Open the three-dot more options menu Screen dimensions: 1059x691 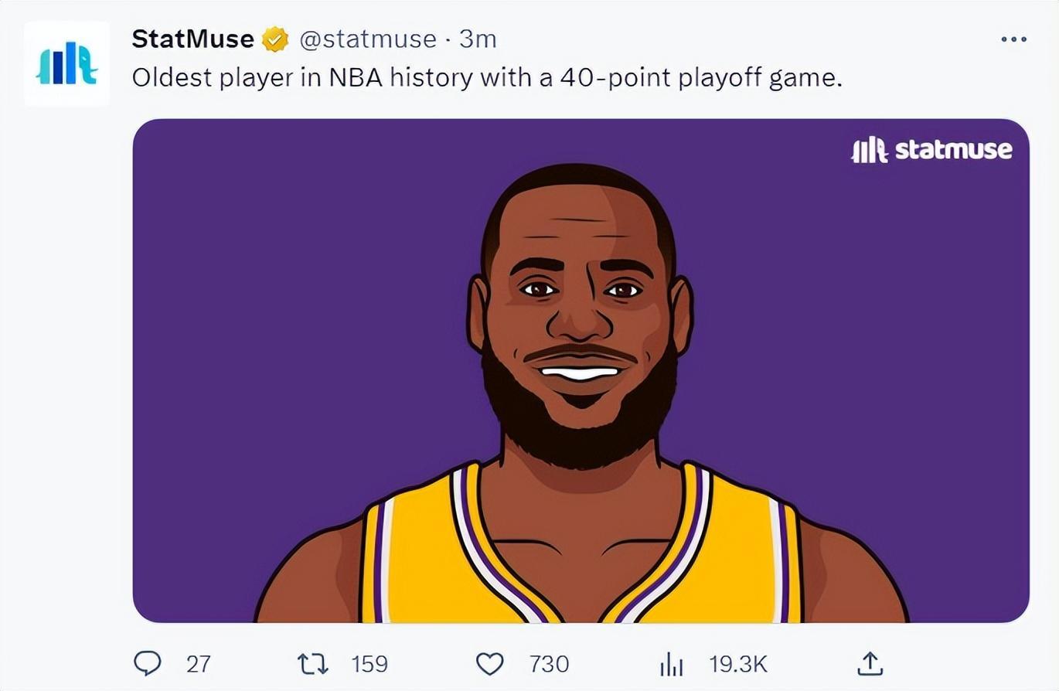pyautogui.click(x=1013, y=39)
